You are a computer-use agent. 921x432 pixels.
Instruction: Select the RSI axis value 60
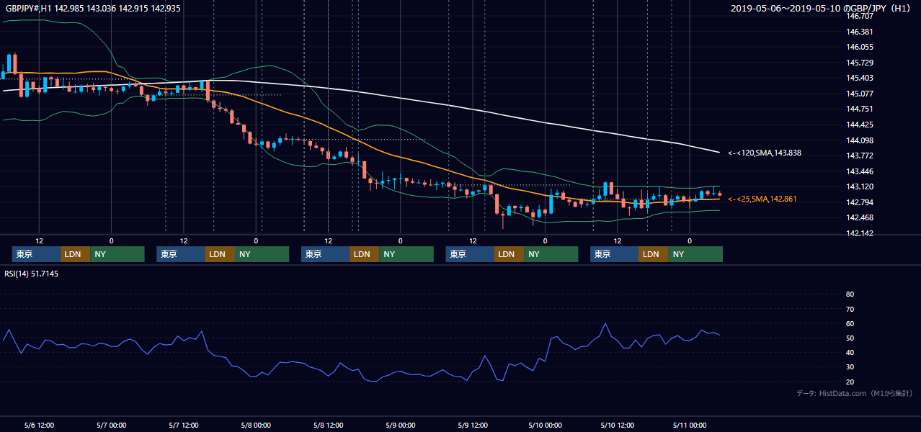tap(850, 323)
